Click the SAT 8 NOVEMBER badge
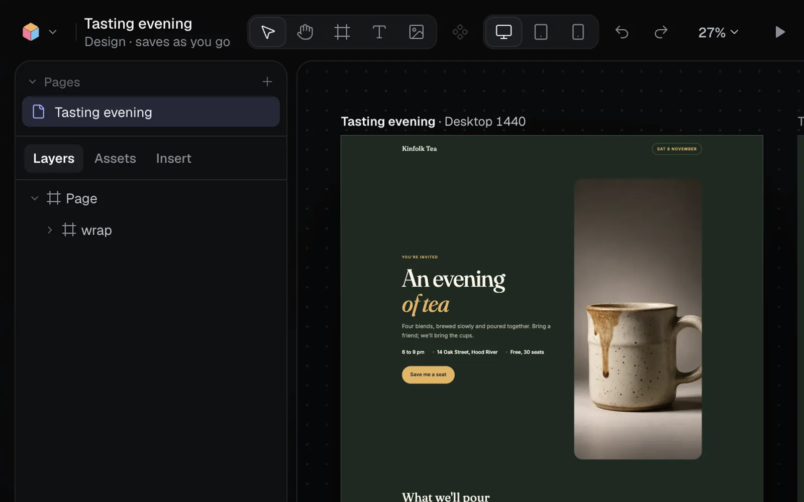The height and width of the screenshot is (502, 804). [x=677, y=149]
